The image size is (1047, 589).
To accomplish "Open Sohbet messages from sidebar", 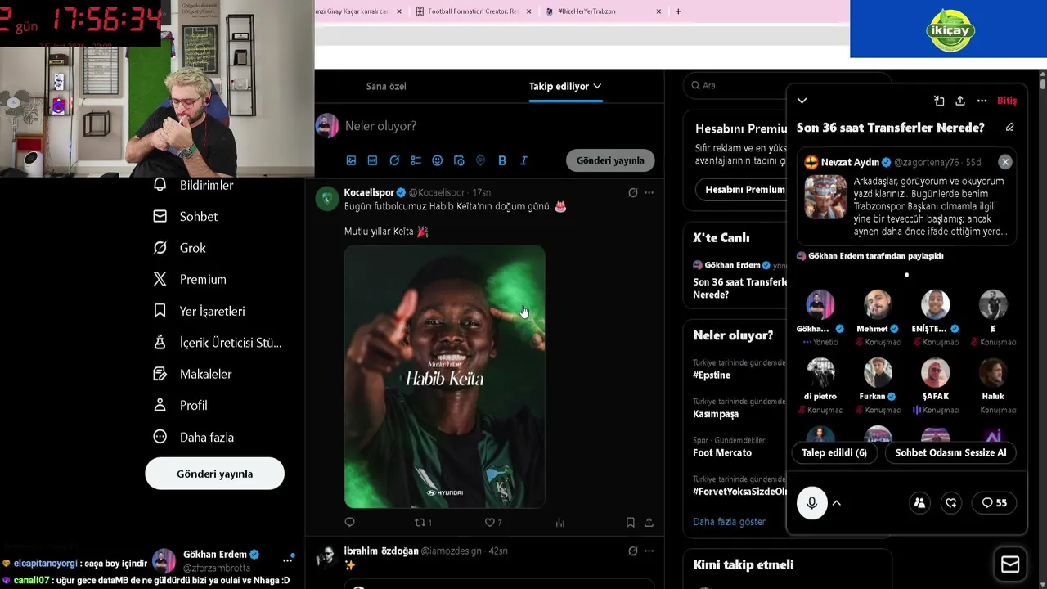I will 186,217.
